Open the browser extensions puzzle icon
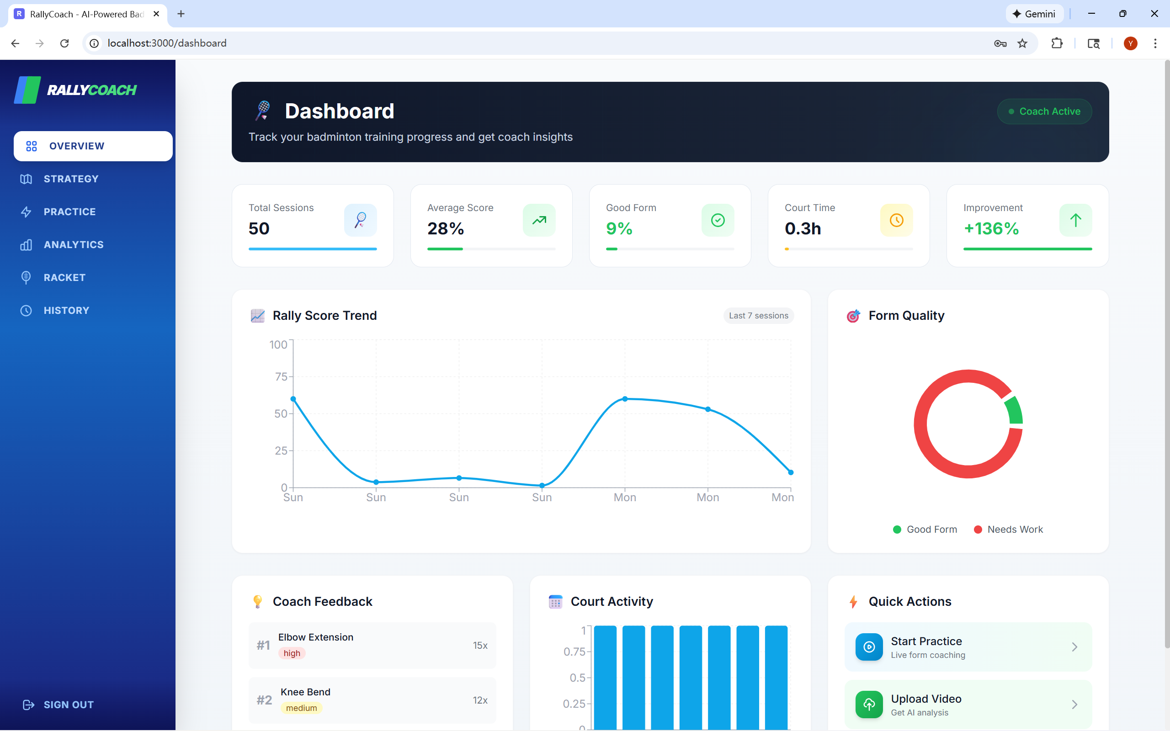 click(x=1057, y=43)
